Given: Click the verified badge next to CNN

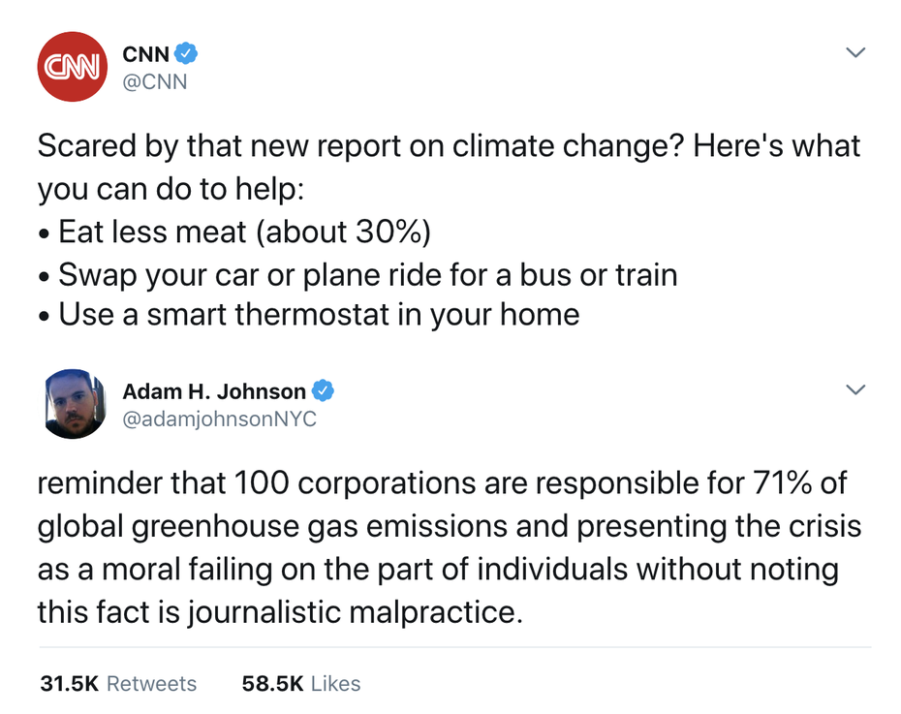Looking at the screenshot, I should (x=186, y=53).
